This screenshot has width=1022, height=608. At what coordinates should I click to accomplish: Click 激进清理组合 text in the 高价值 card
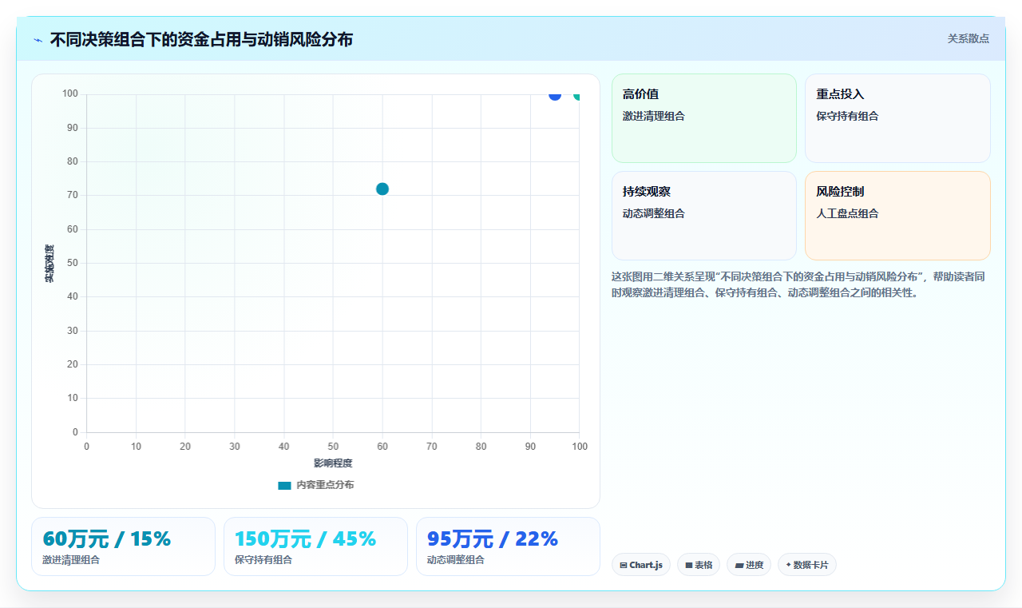click(x=653, y=116)
